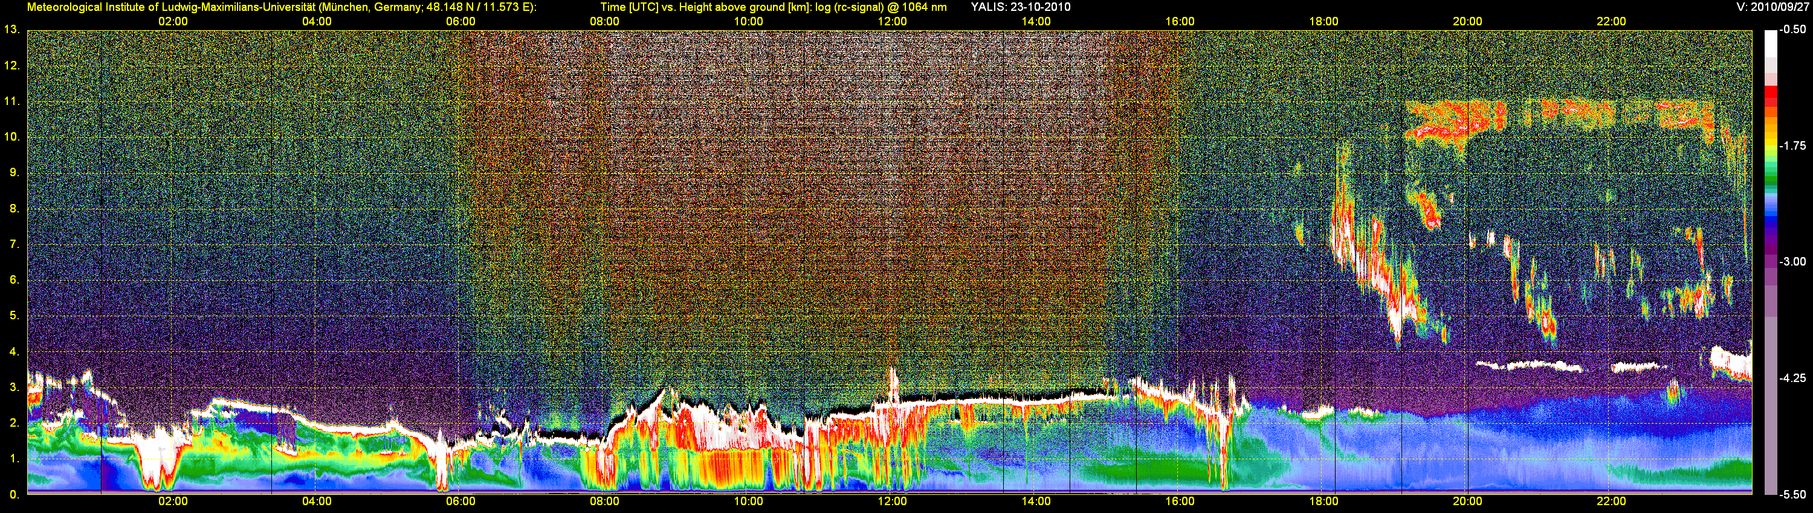
Task: Select the 'YALIS: 23-10-2010' label
Action: (1021, 7)
